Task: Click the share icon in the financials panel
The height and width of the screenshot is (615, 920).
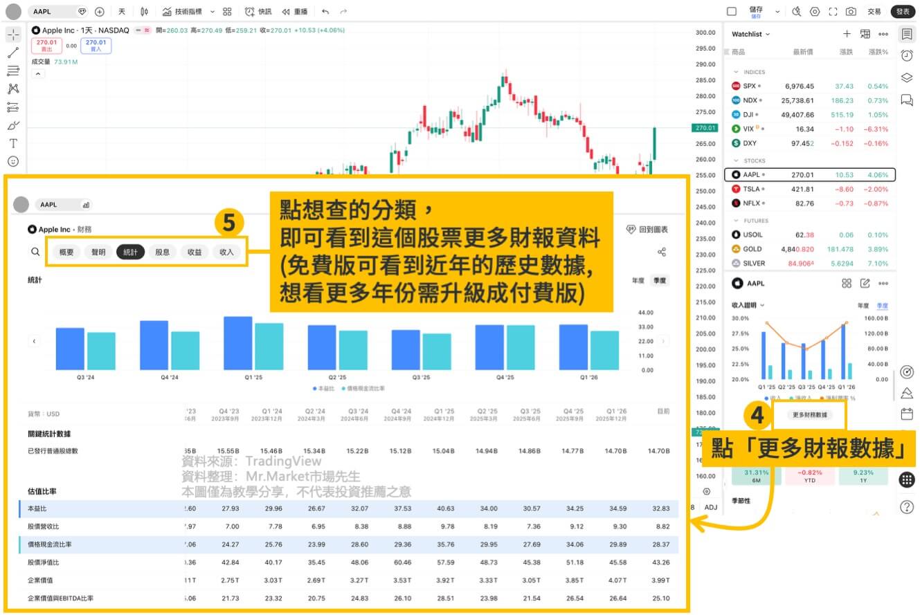Action: (x=662, y=252)
